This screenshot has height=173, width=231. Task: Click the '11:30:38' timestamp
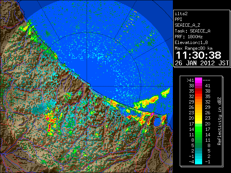pos(199,55)
